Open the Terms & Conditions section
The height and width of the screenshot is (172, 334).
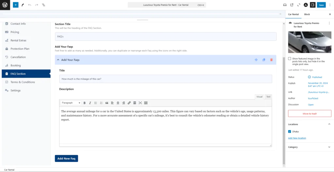pyautogui.click(x=26, y=82)
